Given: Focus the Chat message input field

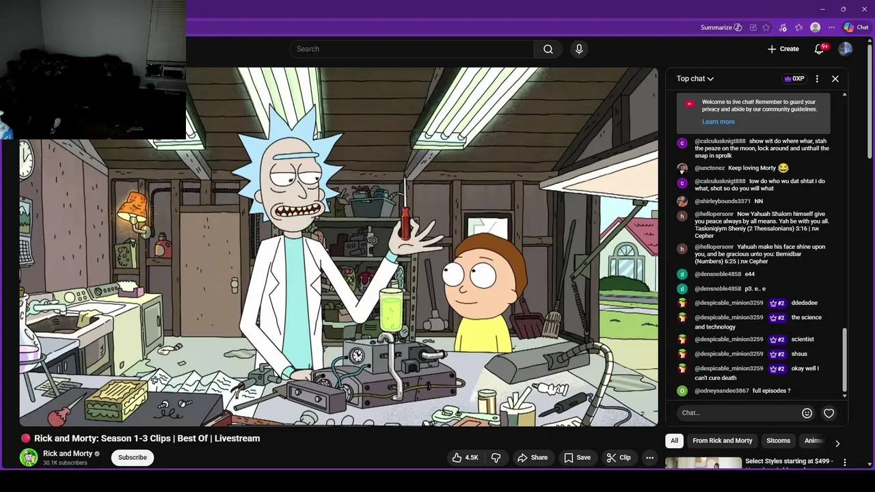Looking at the screenshot, I should (737, 413).
